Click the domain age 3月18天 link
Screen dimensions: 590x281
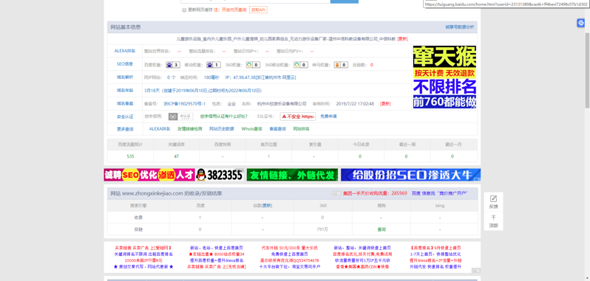coord(203,91)
